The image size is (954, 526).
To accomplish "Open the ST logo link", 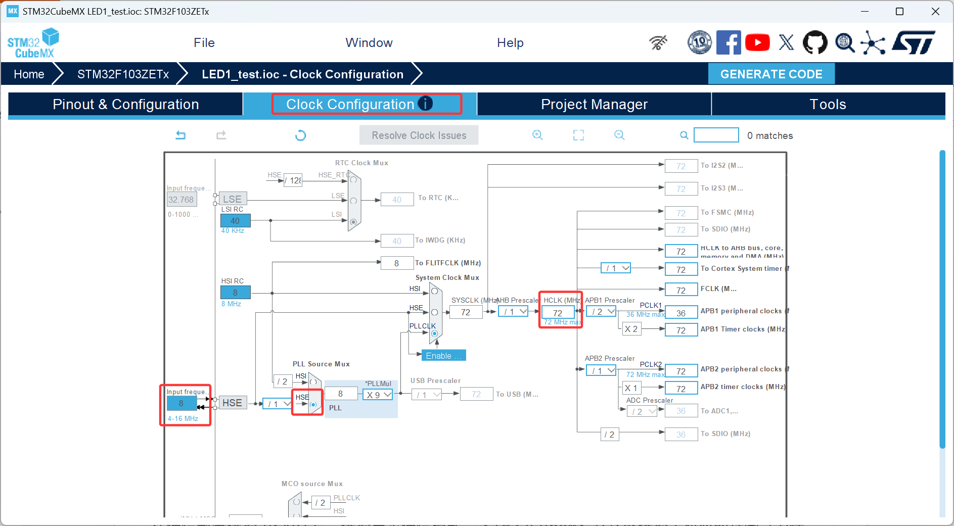I will pos(914,42).
